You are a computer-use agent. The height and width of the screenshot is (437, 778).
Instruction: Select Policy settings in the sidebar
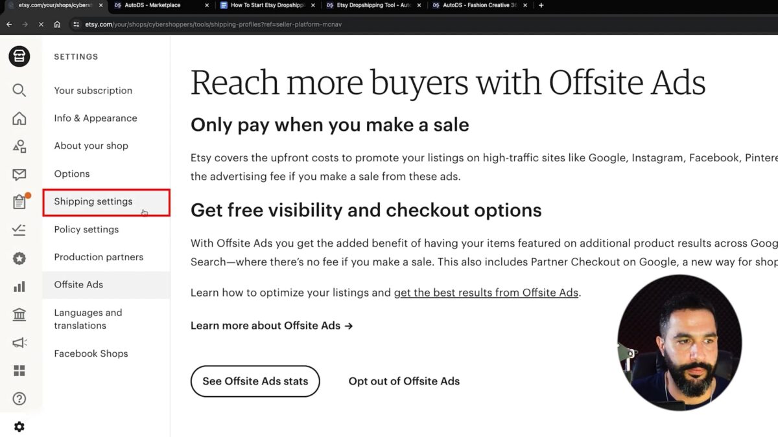coord(86,229)
